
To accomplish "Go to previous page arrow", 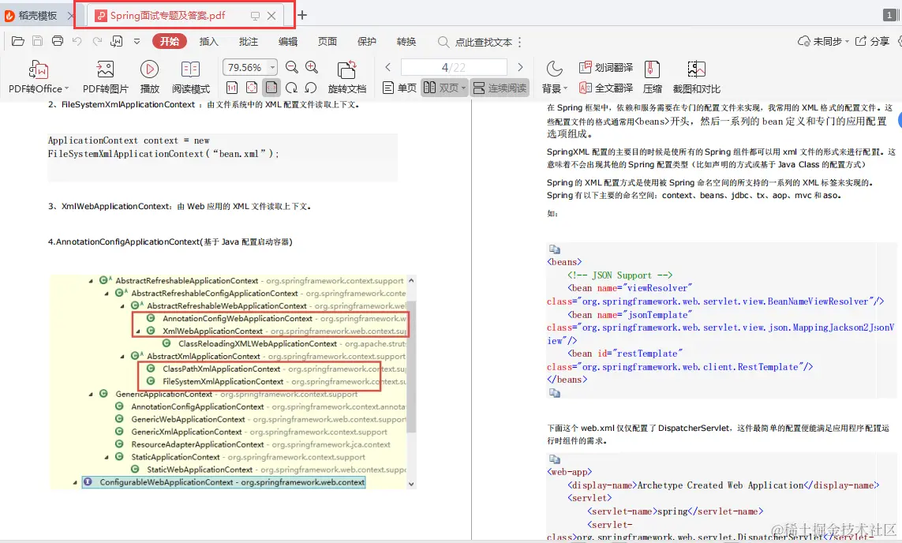I will click(388, 67).
